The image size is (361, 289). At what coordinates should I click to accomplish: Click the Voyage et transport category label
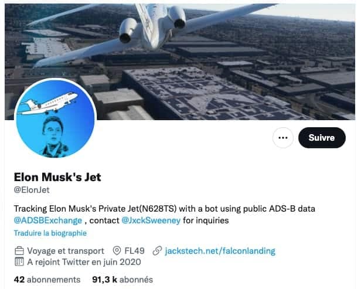click(x=65, y=251)
